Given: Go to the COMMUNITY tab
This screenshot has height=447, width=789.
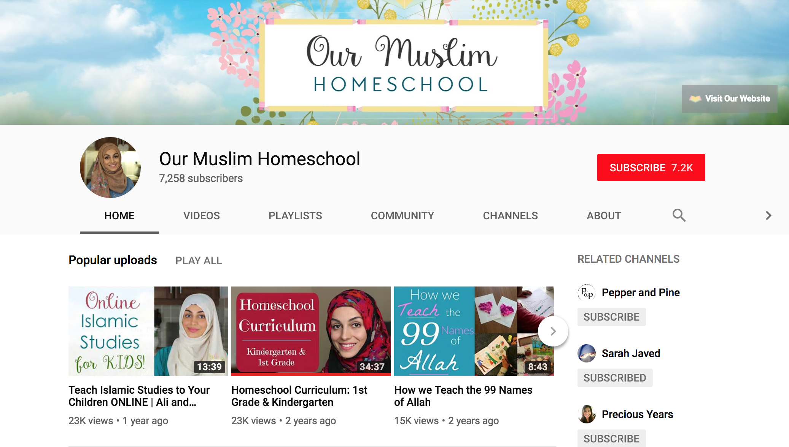Looking at the screenshot, I should pyautogui.click(x=402, y=216).
